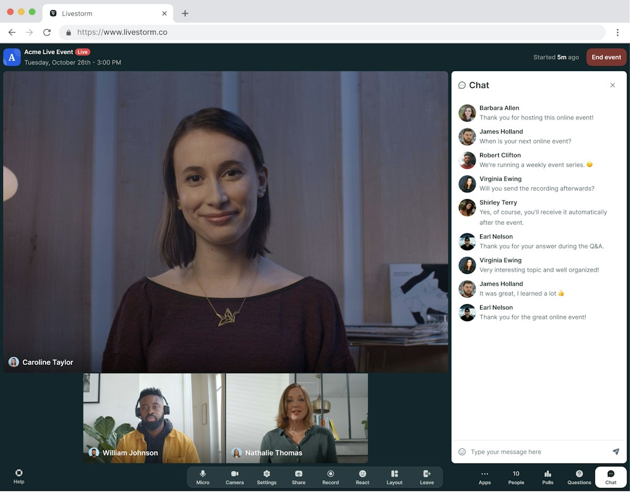Close the Chat panel

tap(612, 85)
